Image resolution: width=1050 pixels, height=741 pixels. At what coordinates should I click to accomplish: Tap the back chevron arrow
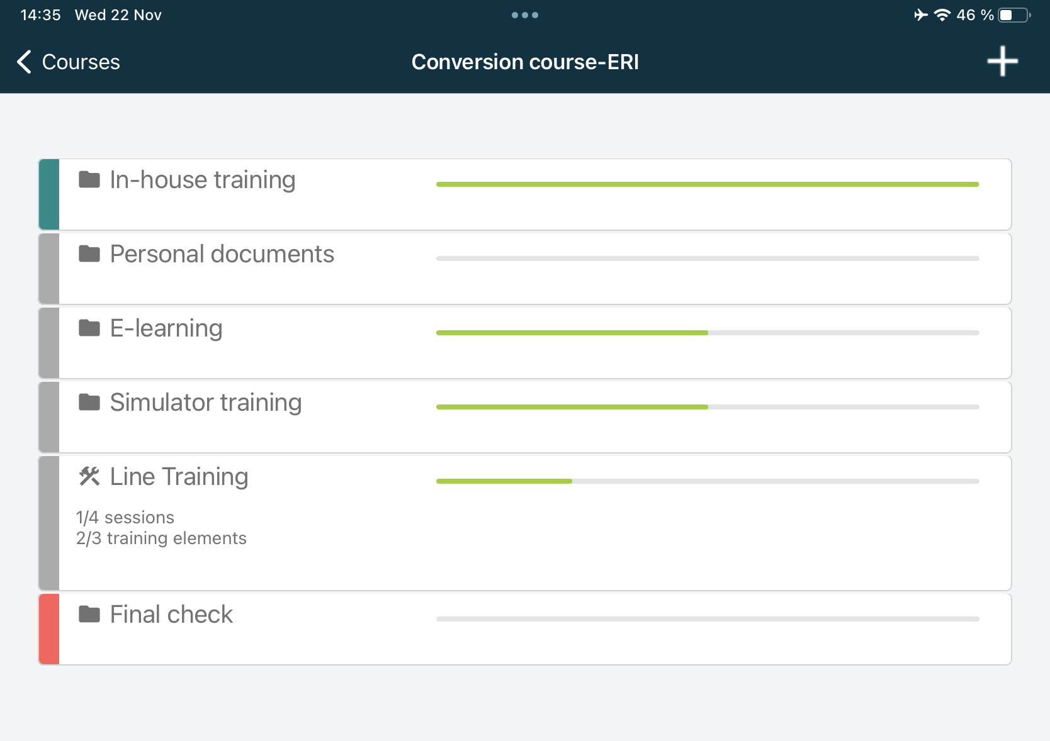(x=24, y=62)
